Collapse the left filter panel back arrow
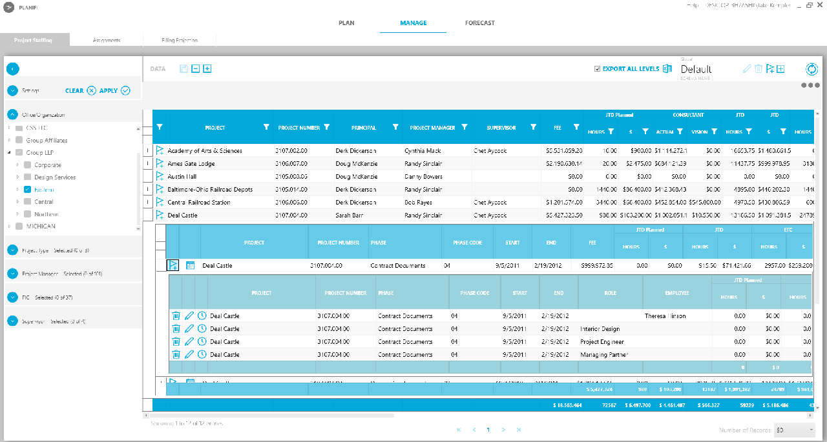Viewport: 827px width, 442px height. [13, 68]
